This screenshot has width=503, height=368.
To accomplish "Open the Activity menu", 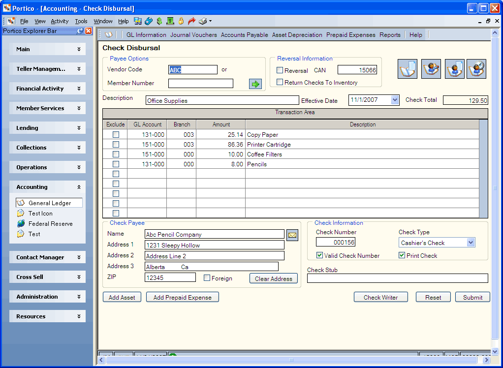I will pos(60,21).
